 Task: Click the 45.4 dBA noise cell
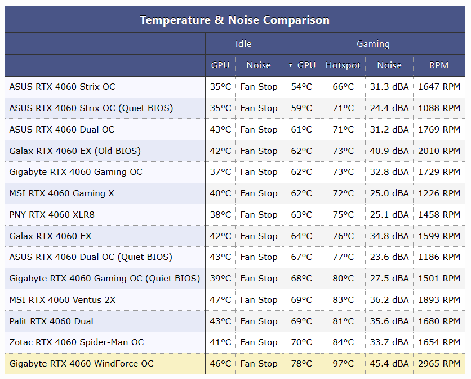(389, 364)
